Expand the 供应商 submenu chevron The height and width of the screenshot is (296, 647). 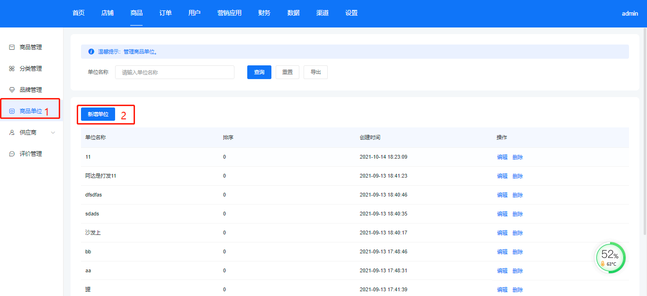pos(53,133)
